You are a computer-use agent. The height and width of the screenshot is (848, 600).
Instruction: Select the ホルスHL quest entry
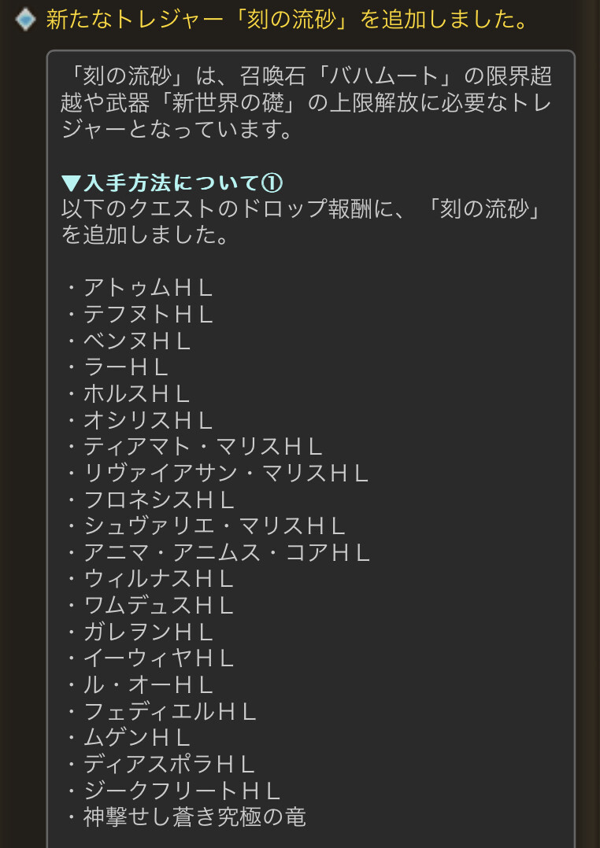click(128, 394)
